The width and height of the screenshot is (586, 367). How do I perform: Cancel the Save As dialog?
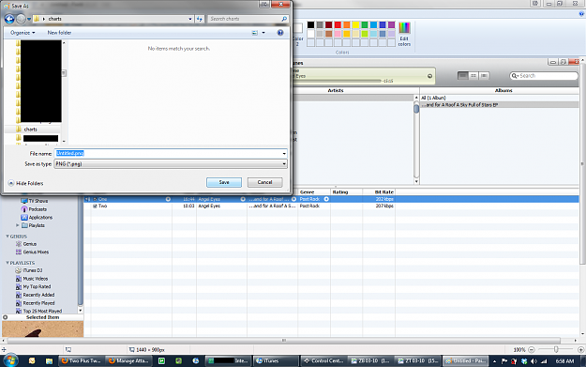pos(264,182)
